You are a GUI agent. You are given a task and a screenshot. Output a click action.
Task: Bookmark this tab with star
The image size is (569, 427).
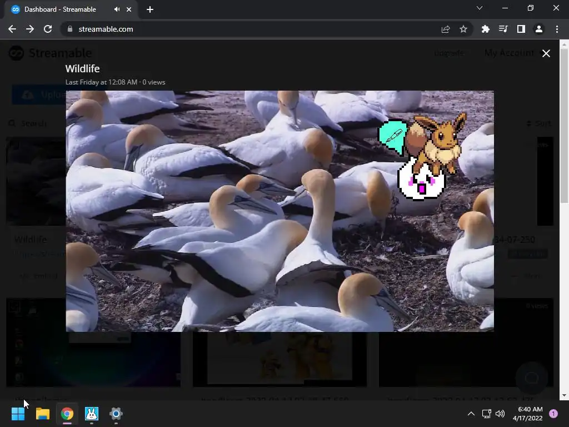(x=463, y=29)
